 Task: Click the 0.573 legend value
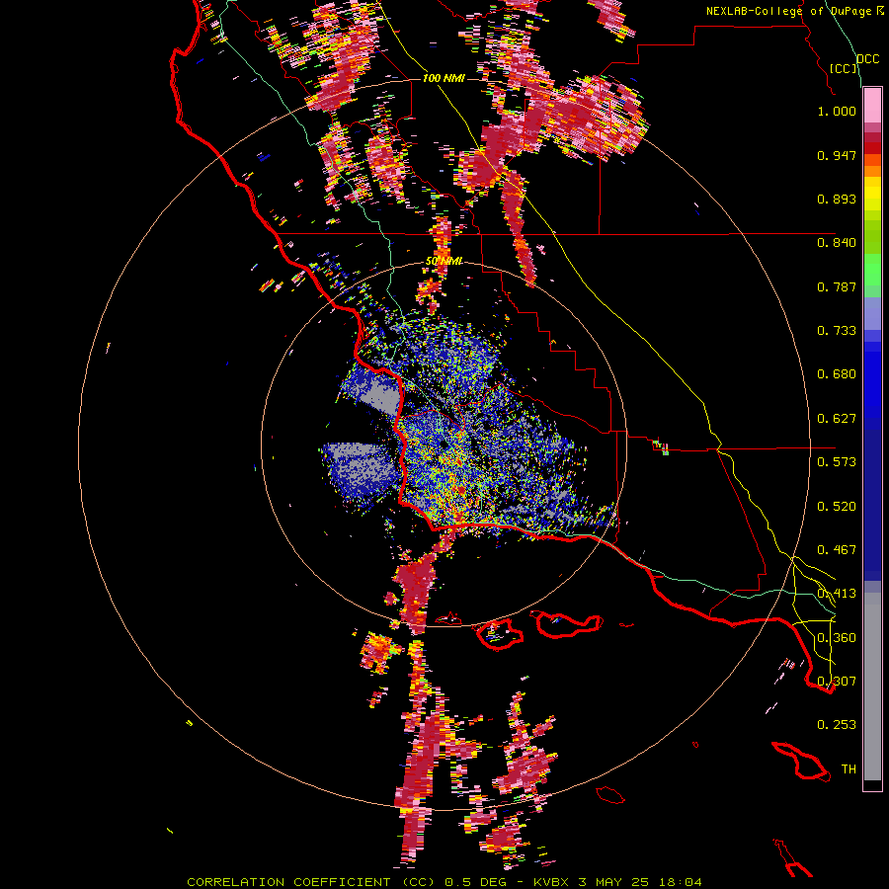(x=837, y=462)
